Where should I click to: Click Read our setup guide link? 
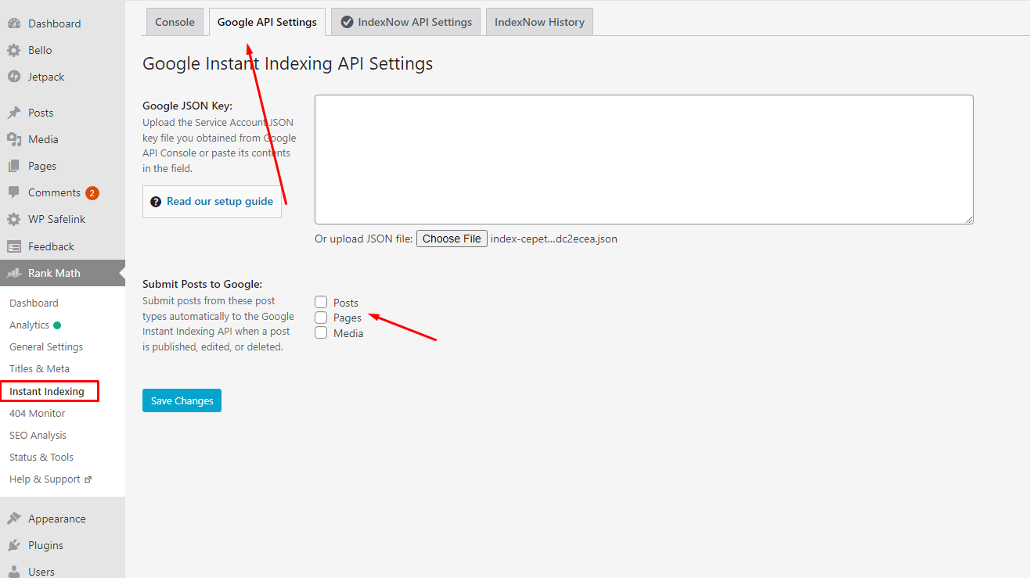pyautogui.click(x=220, y=201)
